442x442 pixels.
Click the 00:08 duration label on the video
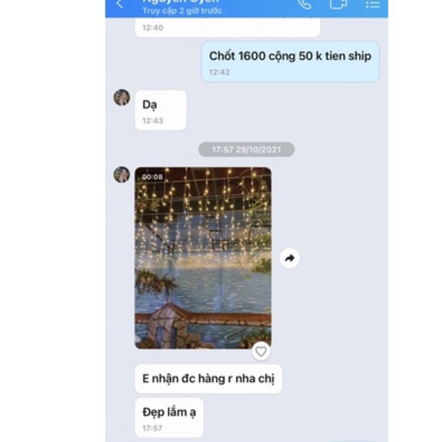(x=152, y=177)
